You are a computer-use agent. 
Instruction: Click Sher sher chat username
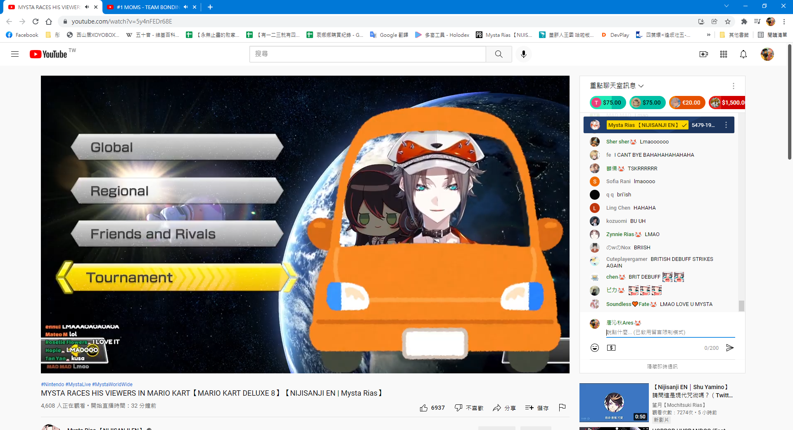point(617,141)
